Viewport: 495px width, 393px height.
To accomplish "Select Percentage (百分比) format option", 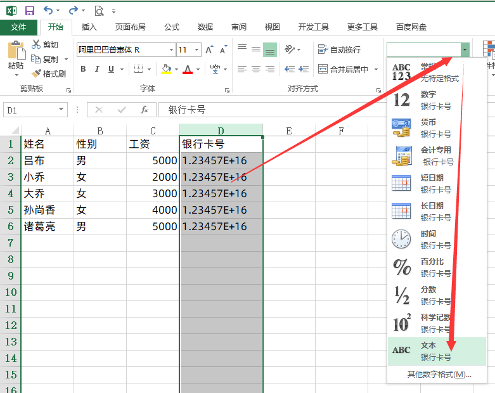I will pos(437,267).
